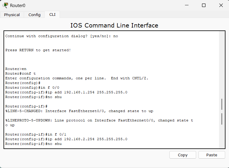Click the 'Router#conf t' line
This screenshot has width=229, height=168.
[21, 73]
